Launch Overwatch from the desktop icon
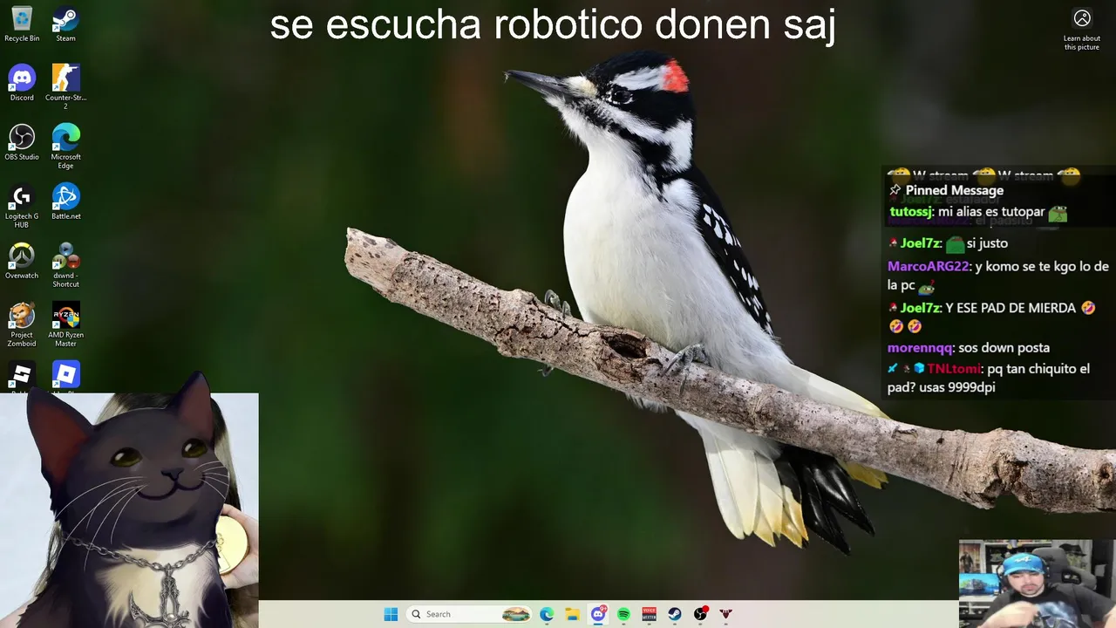This screenshot has height=628, width=1116. [x=22, y=261]
